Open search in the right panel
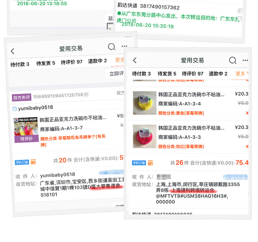This screenshot has height=242, width=258. pyautogui.click(x=233, y=60)
